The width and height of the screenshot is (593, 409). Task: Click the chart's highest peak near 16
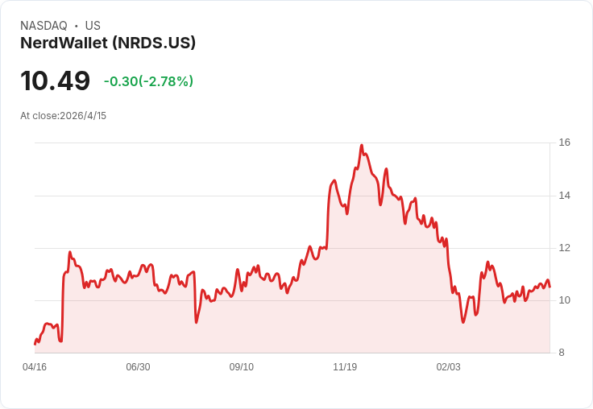tap(362, 145)
